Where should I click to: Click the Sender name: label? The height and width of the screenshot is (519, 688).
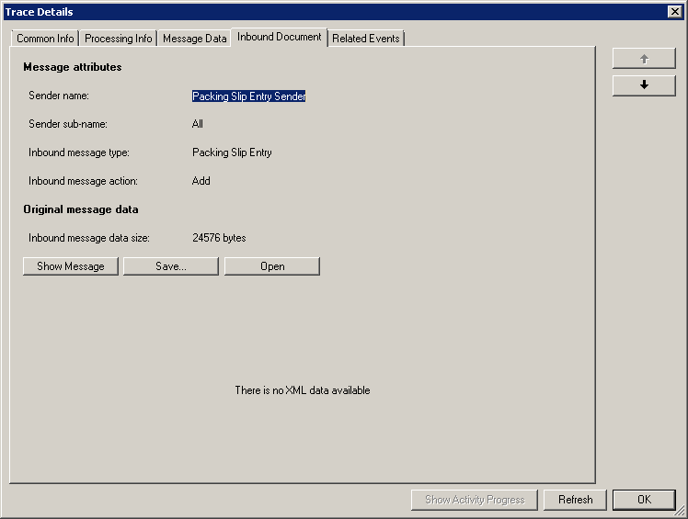(x=59, y=96)
